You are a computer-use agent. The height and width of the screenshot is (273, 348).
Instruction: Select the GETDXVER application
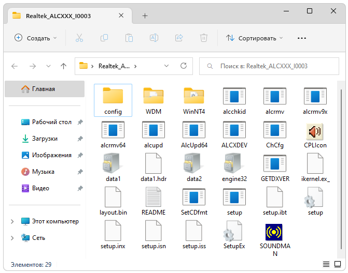(x=275, y=168)
